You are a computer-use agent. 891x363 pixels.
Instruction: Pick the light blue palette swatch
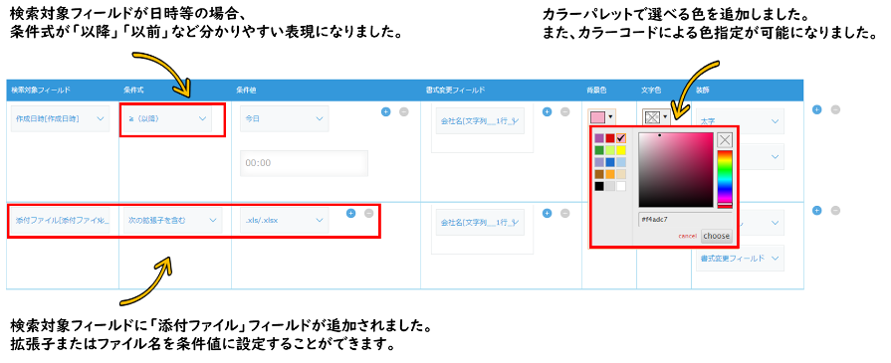[621, 162]
